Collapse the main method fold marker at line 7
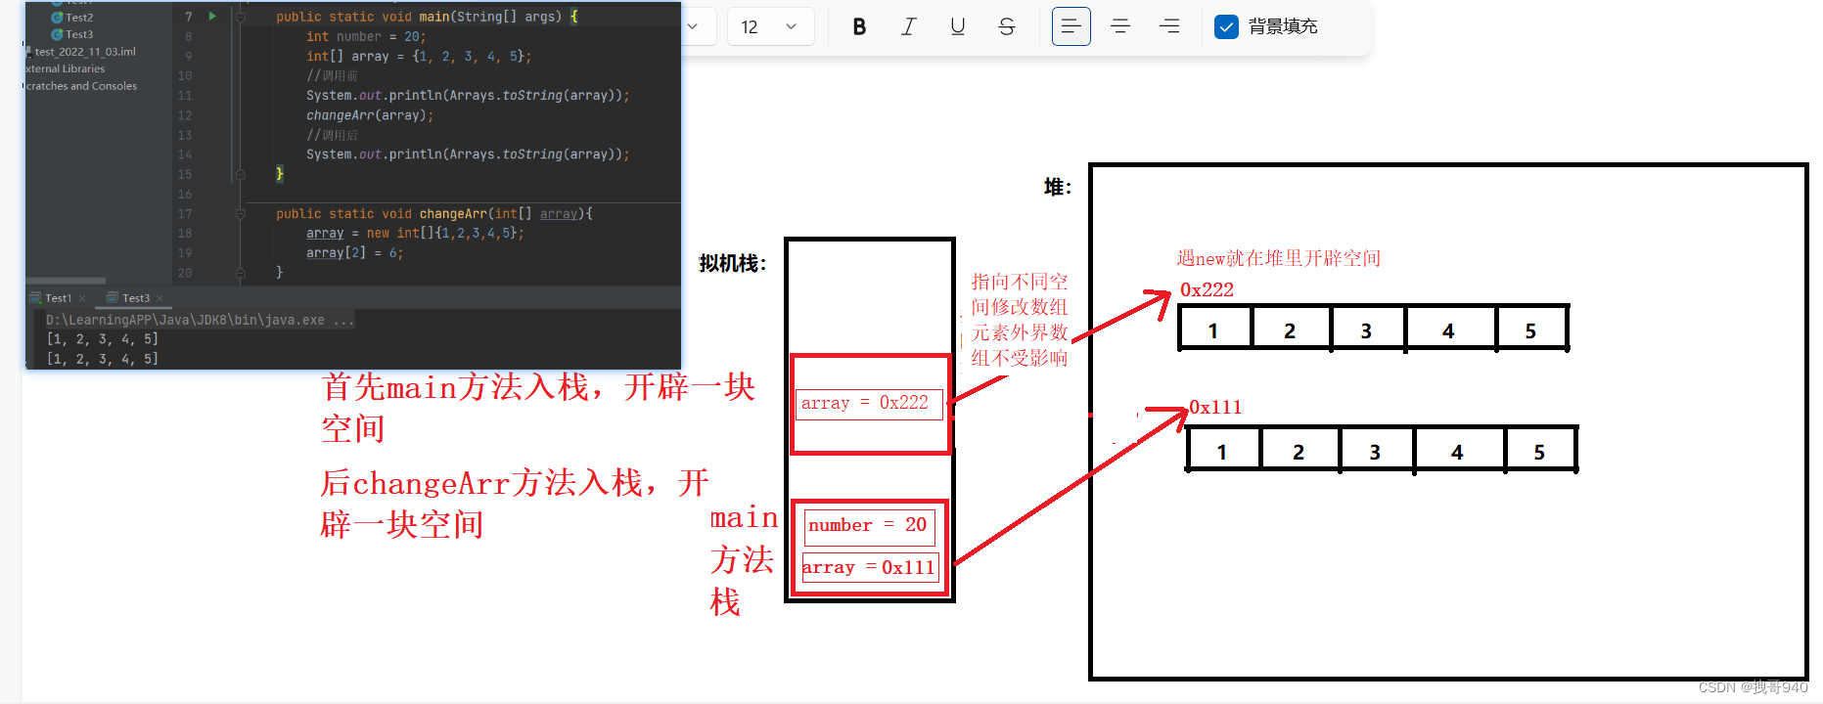Screen dimensions: 1823x704 click(240, 17)
